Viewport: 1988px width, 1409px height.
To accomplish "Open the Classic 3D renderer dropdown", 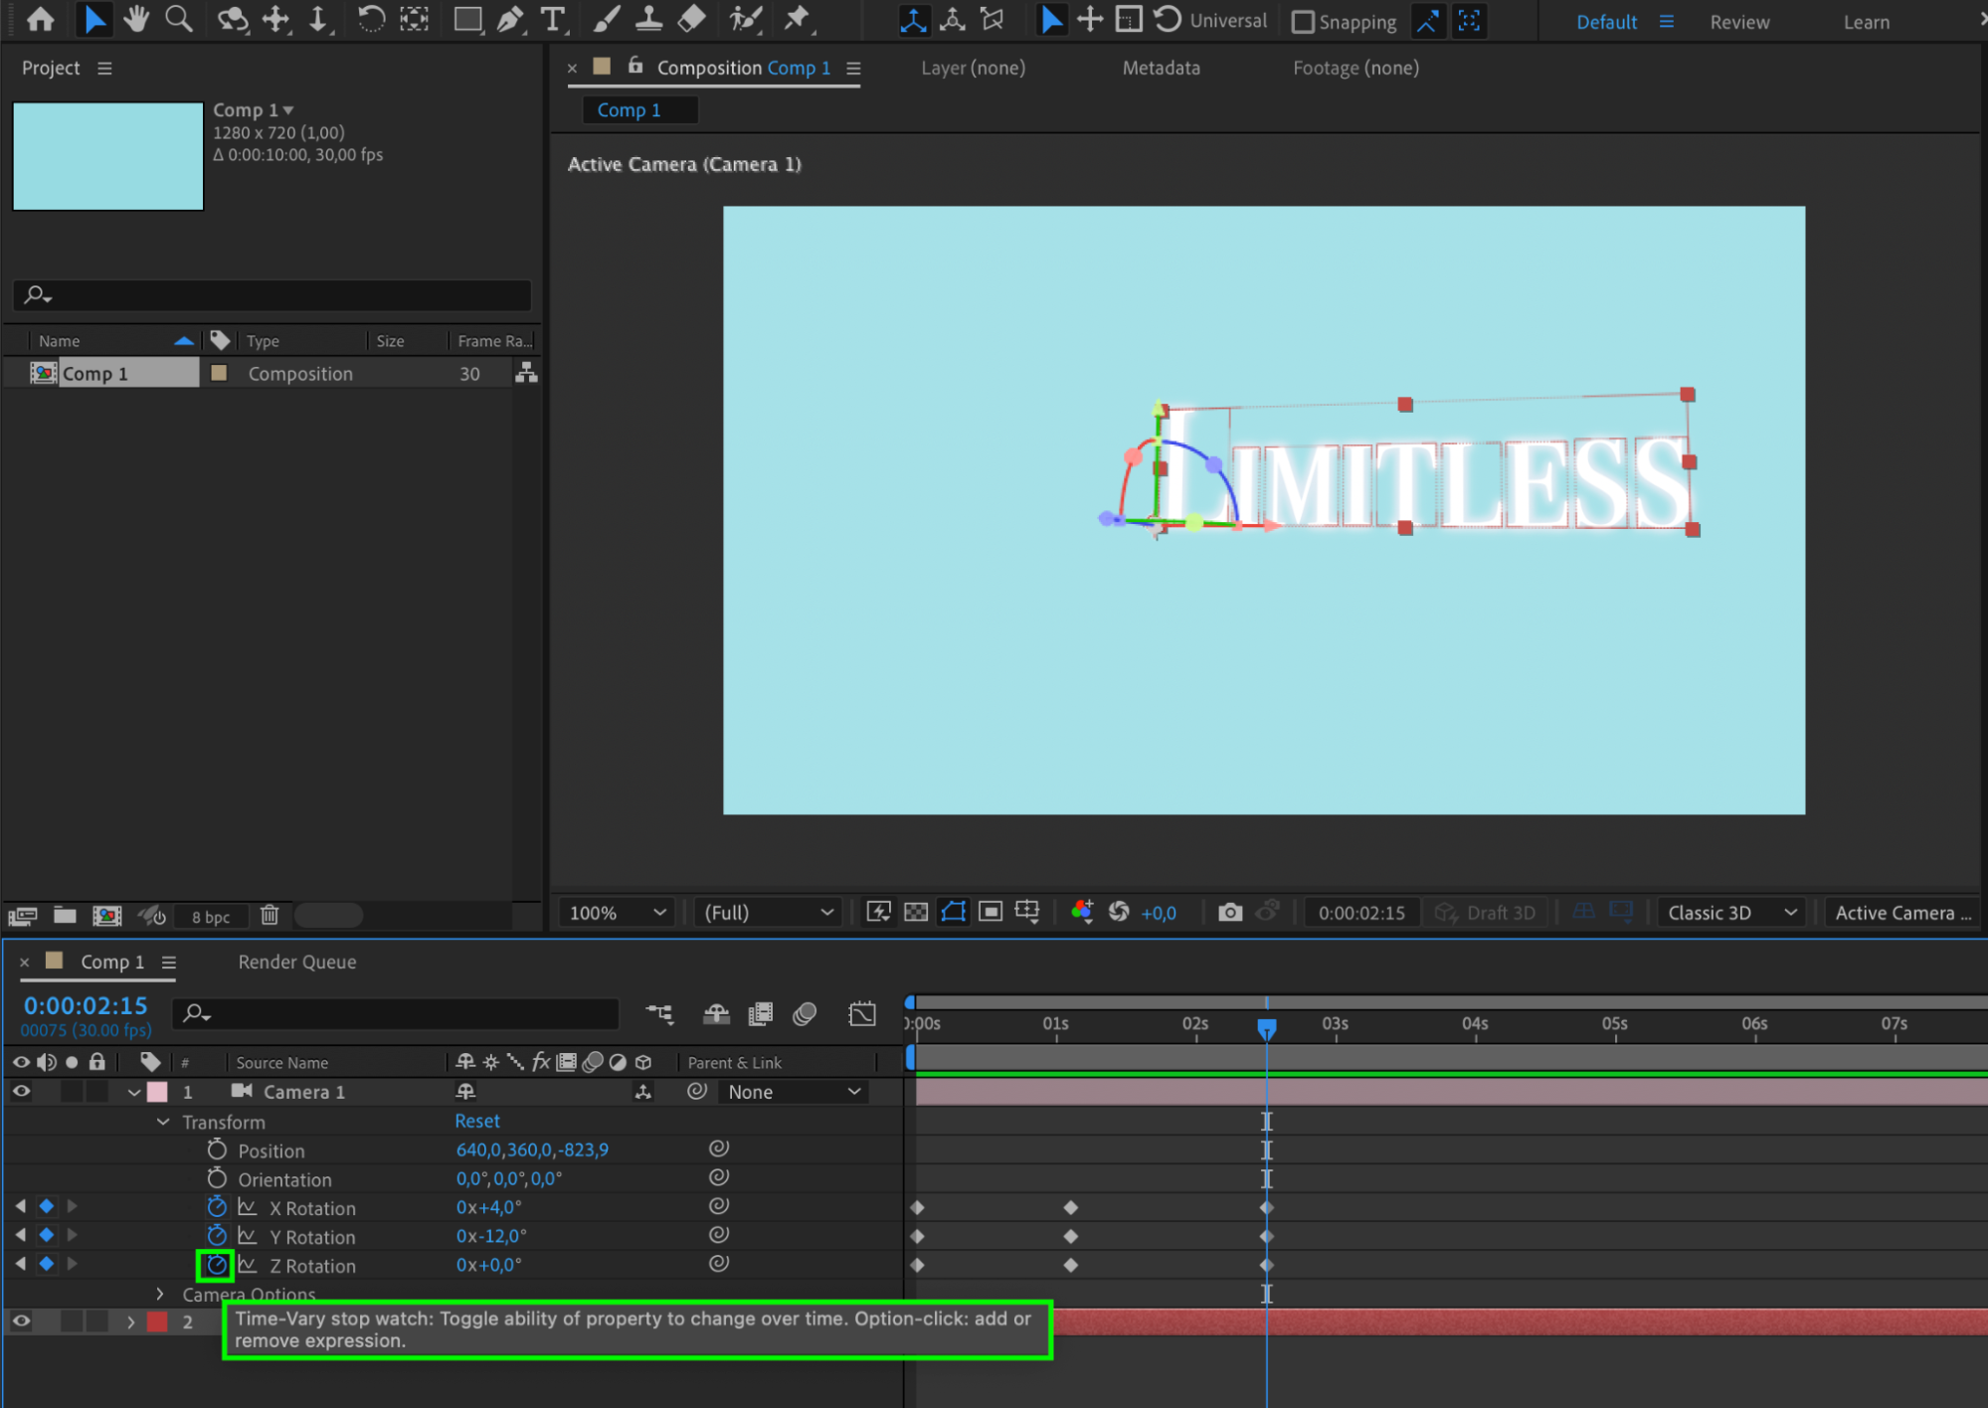I will 1730,912.
